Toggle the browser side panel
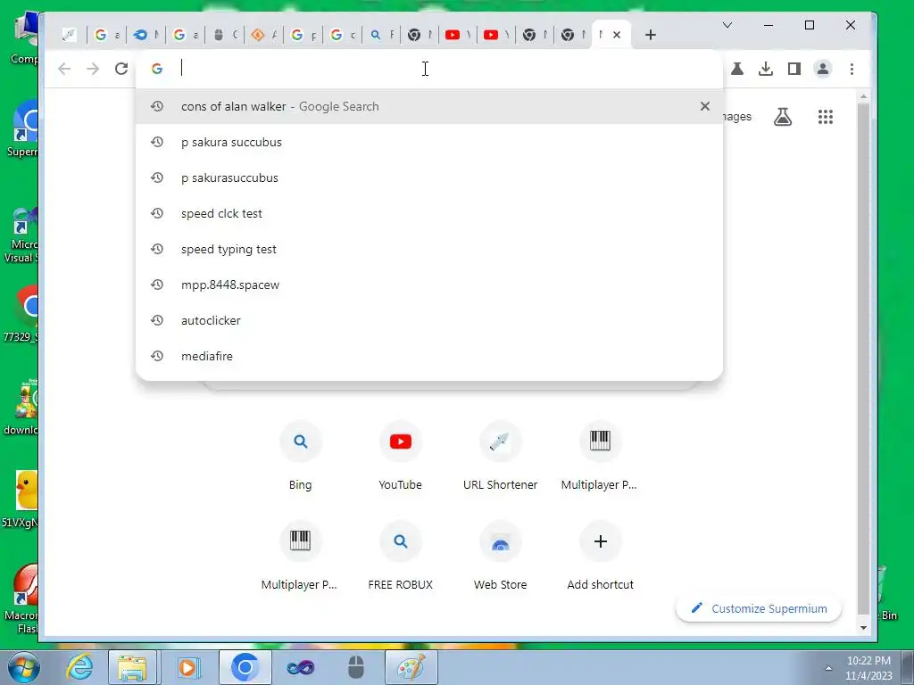Screen dimensions: 914x685 click(x=794, y=69)
